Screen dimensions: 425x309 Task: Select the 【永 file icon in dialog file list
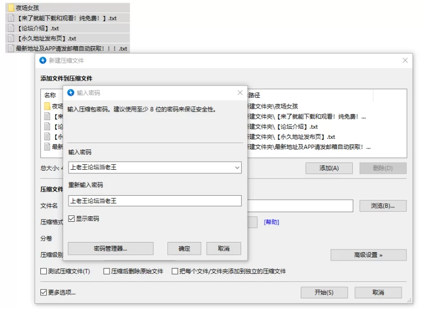(47, 137)
